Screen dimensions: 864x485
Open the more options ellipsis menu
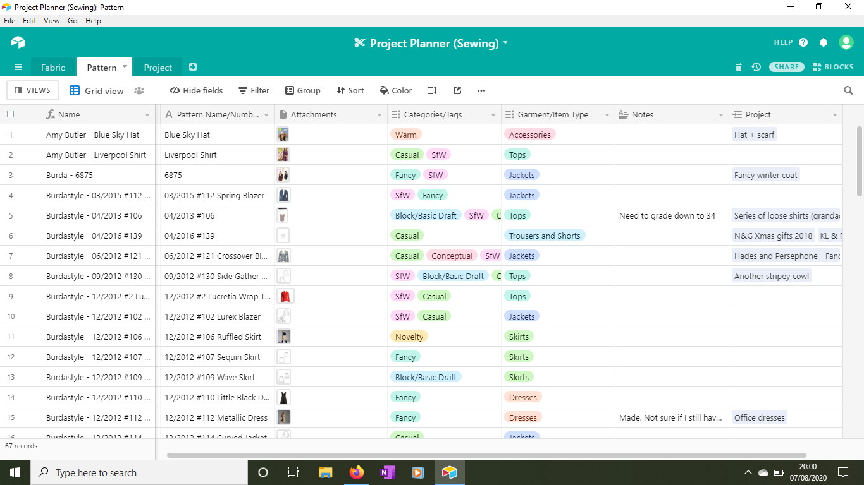[x=481, y=90]
